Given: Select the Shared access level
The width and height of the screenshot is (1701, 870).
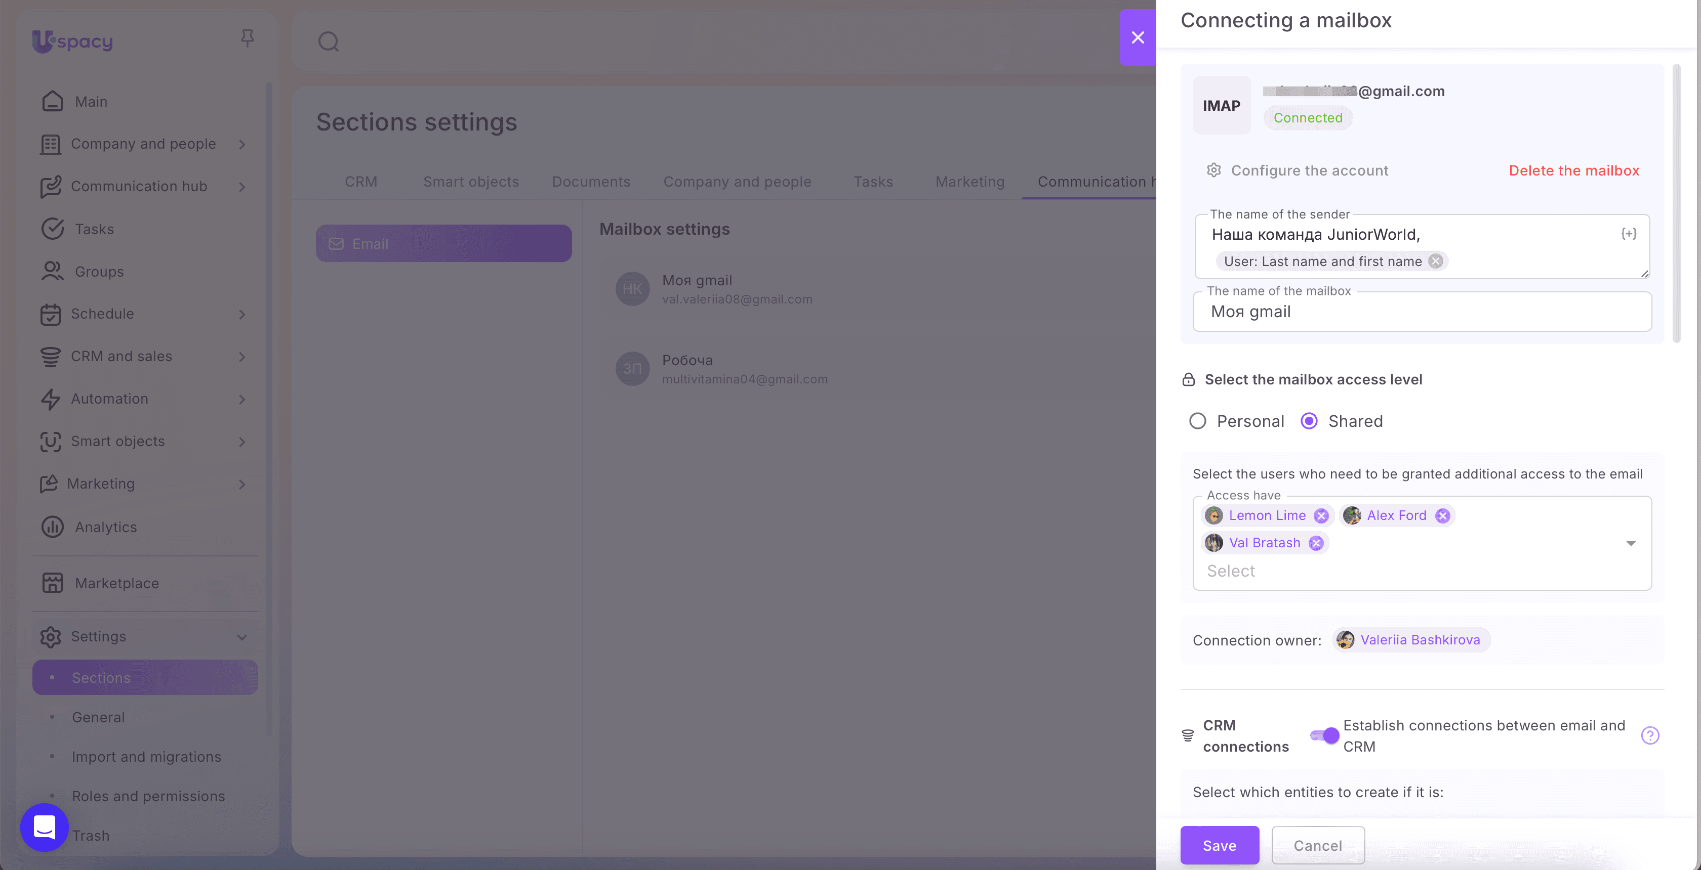Looking at the screenshot, I should click(x=1309, y=421).
